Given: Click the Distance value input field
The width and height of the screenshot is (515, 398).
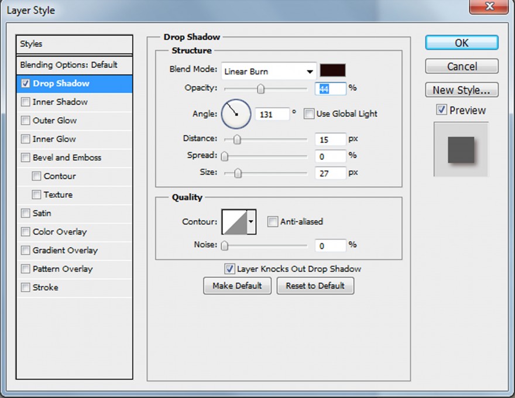Looking at the screenshot, I should click(330, 139).
